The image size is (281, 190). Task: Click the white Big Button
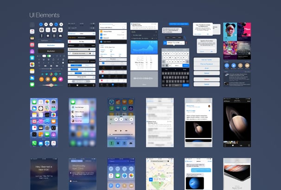[51, 45]
